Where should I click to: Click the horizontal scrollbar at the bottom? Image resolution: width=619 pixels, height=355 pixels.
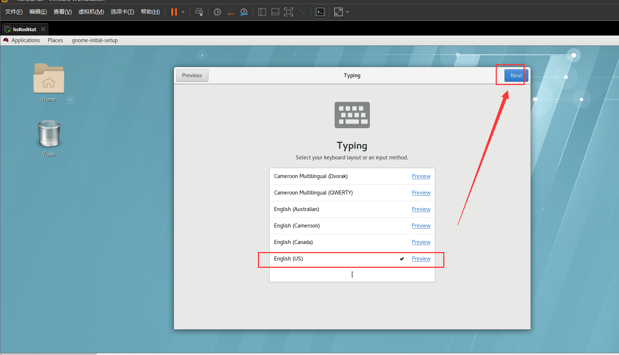(x=48, y=354)
